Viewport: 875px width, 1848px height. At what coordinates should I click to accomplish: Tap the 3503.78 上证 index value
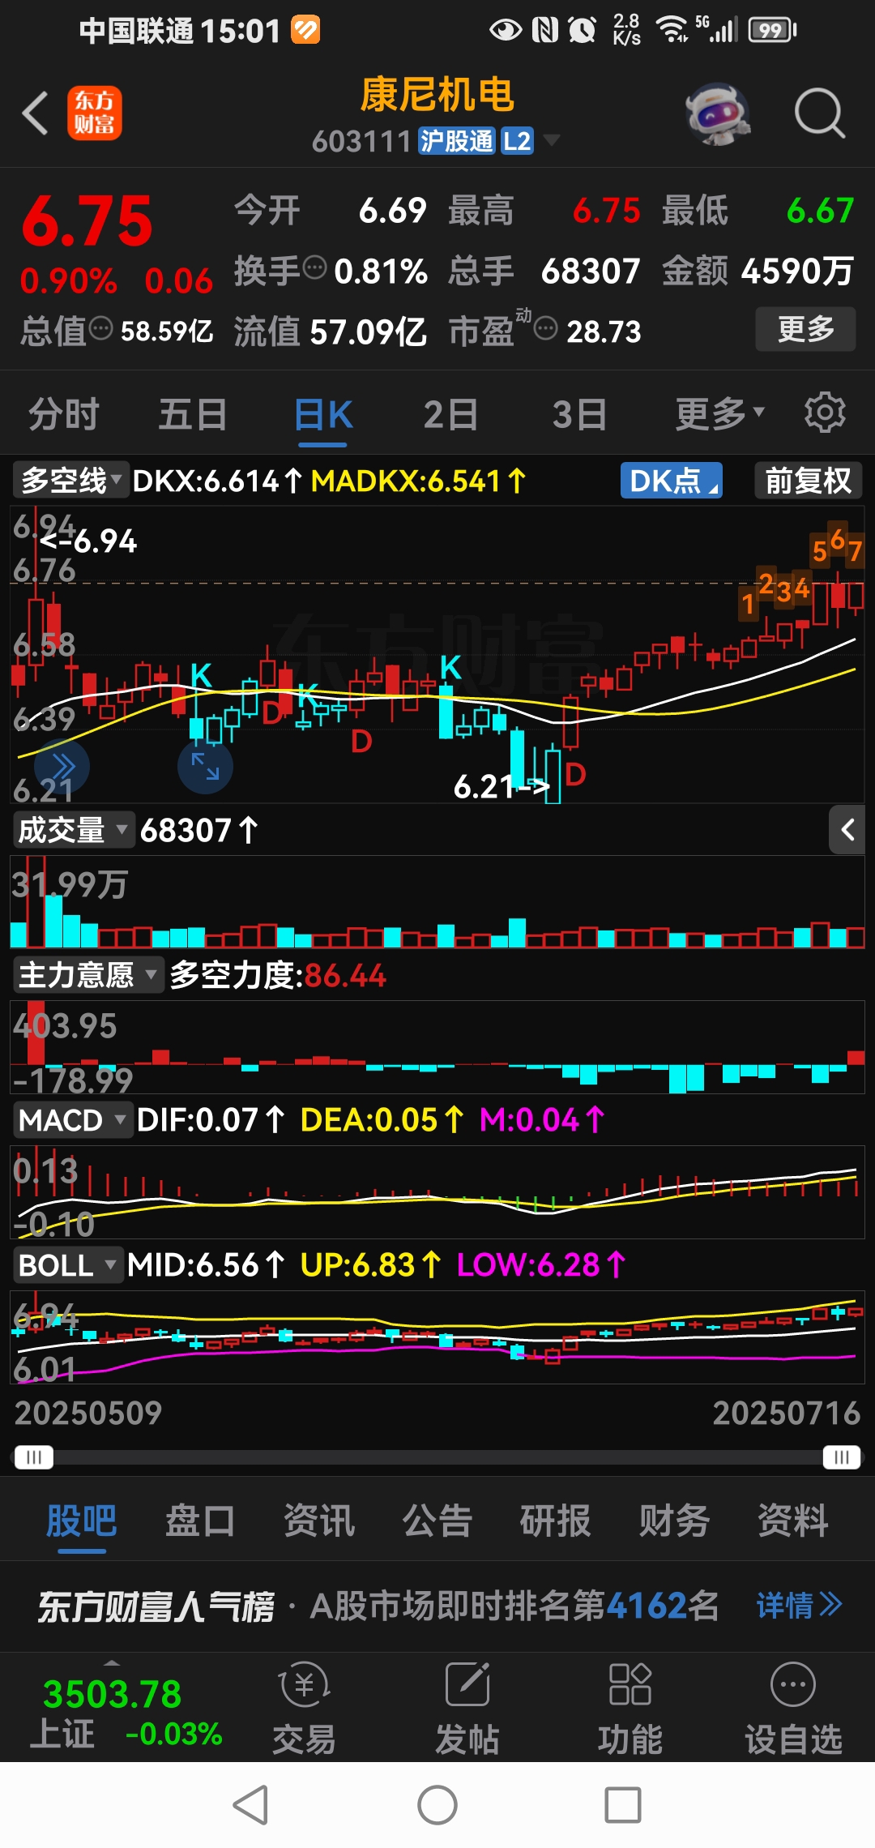click(x=112, y=1694)
